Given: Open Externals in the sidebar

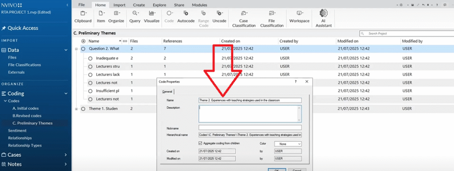Looking at the screenshot, I should [16, 72].
